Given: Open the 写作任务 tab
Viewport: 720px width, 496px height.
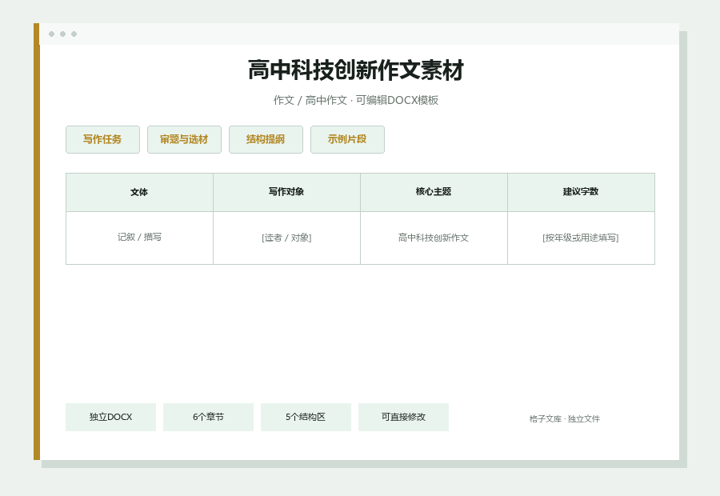Looking at the screenshot, I should [x=102, y=140].
